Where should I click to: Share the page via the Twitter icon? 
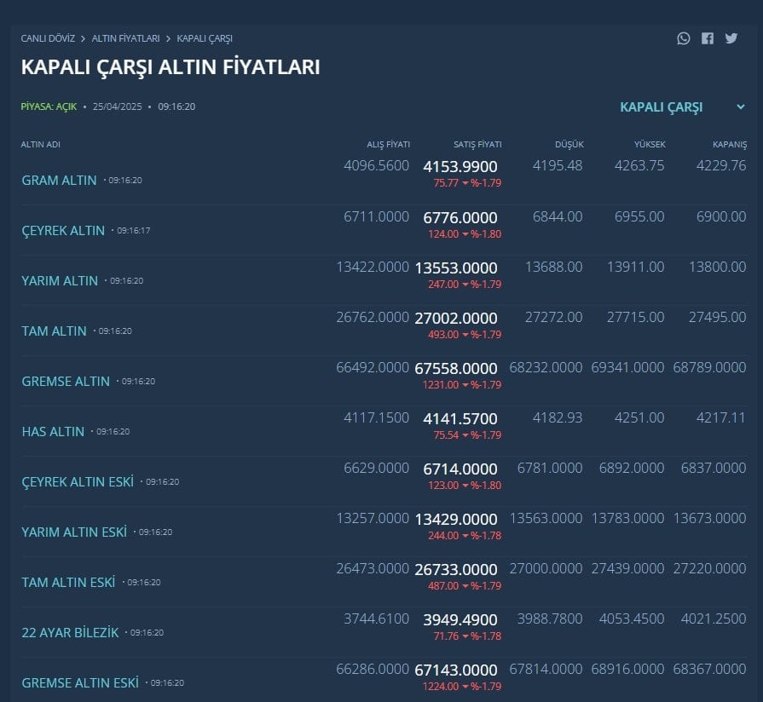click(731, 38)
